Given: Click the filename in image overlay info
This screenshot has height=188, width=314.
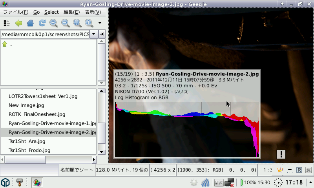Looking at the screenshot, I should point(207,74).
